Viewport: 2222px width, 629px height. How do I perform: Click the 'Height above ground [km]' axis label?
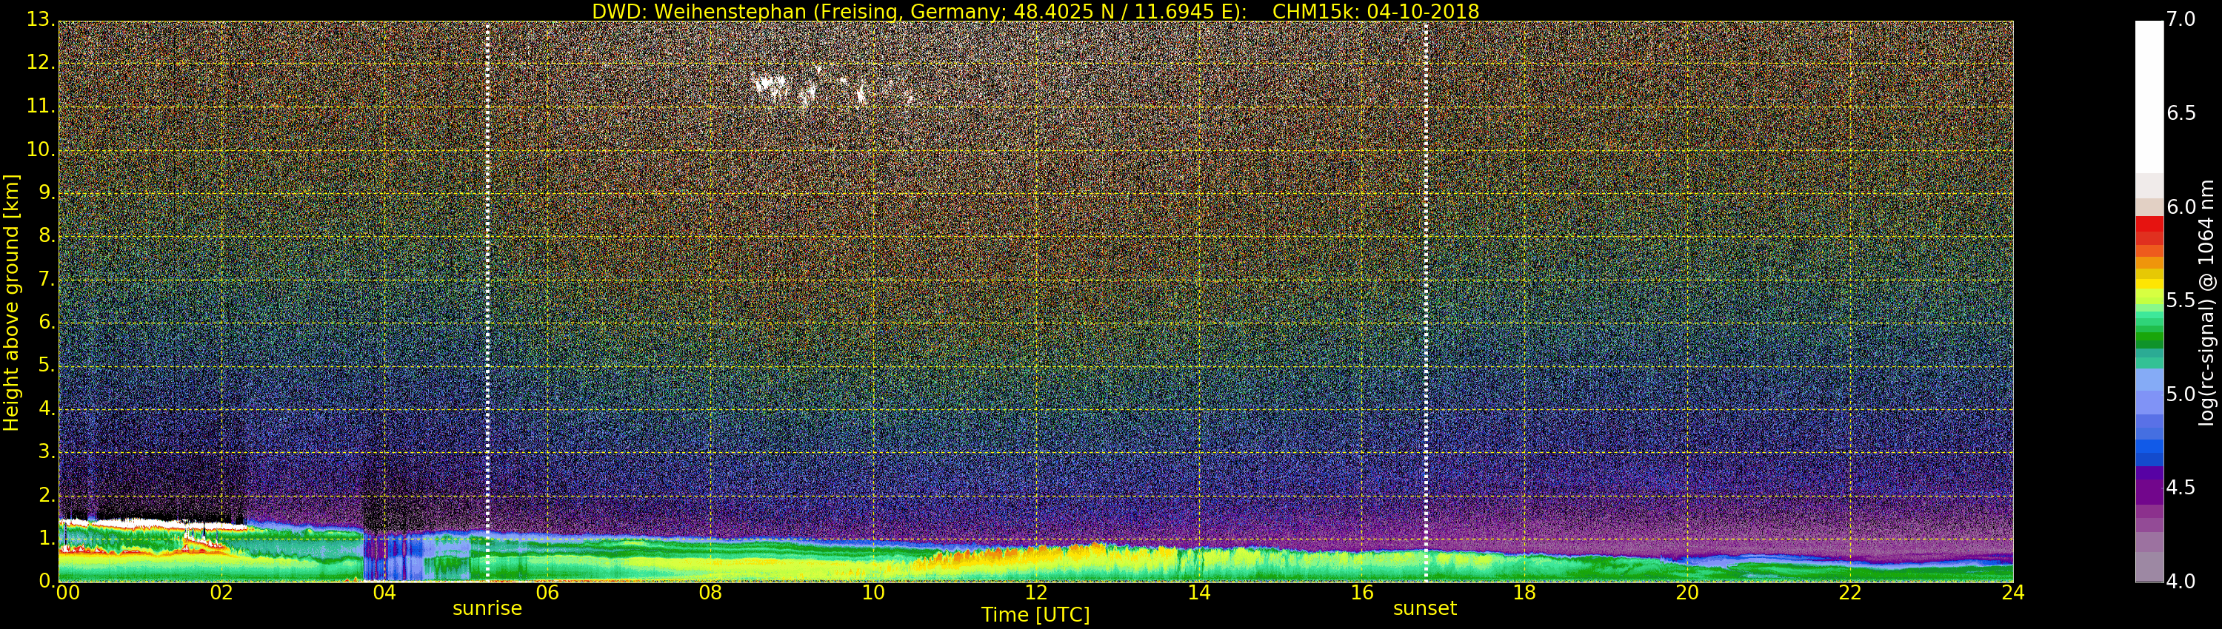pyautogui.click(x=11, y=302)
